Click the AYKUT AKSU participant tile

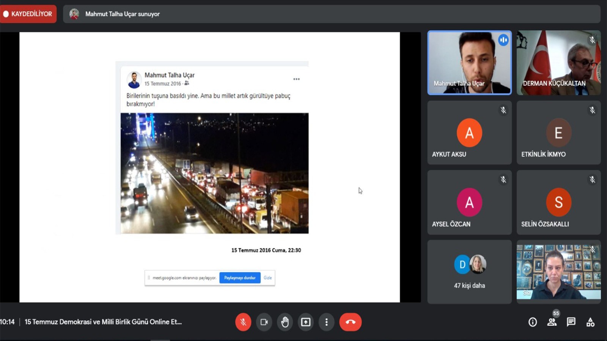click(x=469, y=133)
